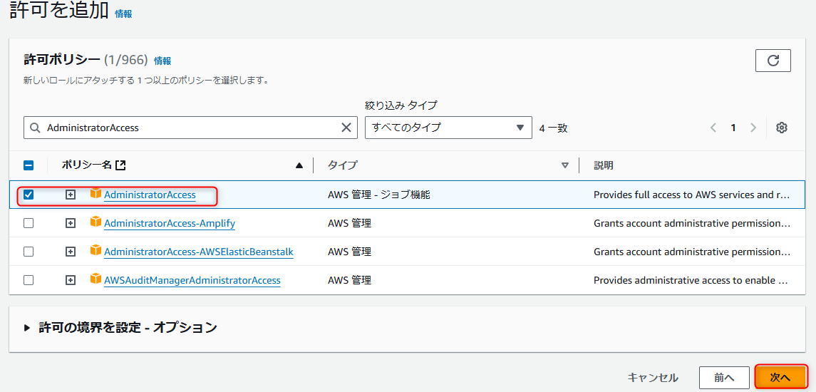This screenshot has height=392, width=816.
Task: Click the タイプ column sort arrow
Action: pyautogui.click(x=565, y=165)
